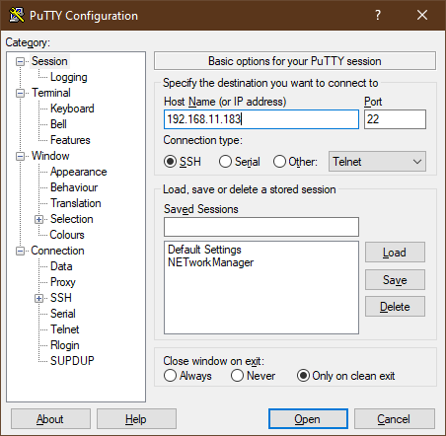The width and height of the screenshot is (446, 436).
Task: Choose the Serial connection type
Action: tap(225, 162)
